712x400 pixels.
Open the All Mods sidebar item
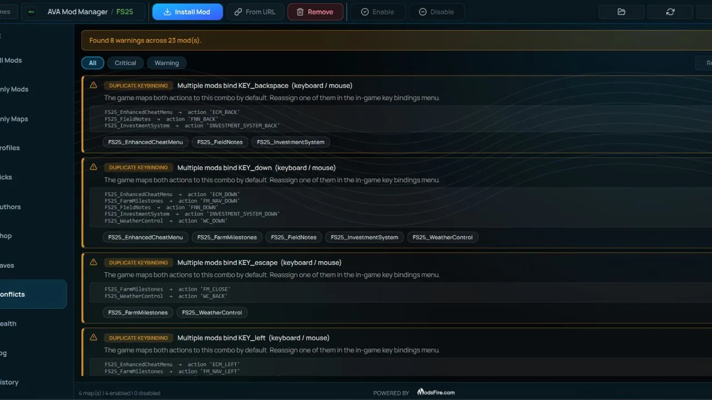click(x=33, y=61)
